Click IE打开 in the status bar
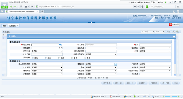 coord(127,97)
